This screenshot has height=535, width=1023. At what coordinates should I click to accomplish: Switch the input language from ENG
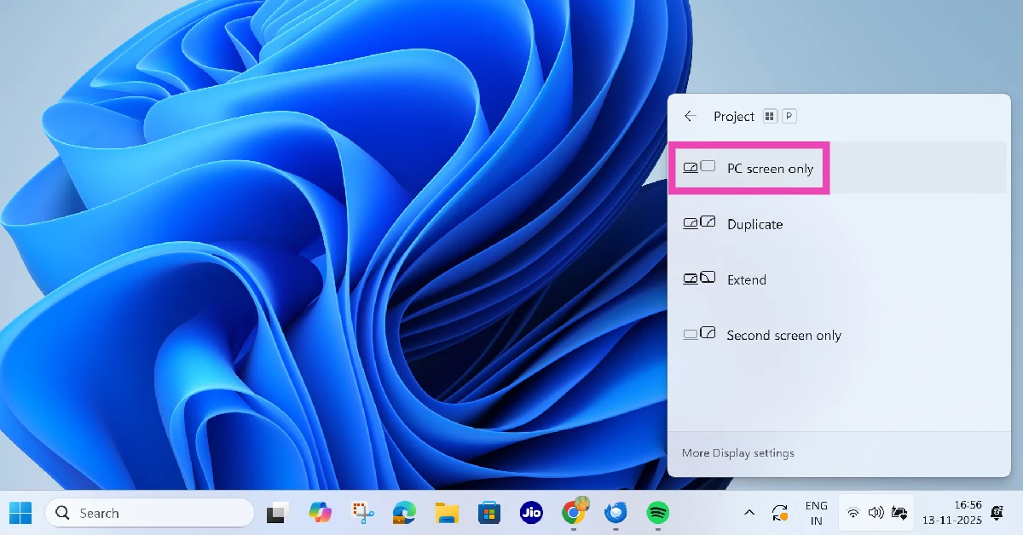point(816,512)
